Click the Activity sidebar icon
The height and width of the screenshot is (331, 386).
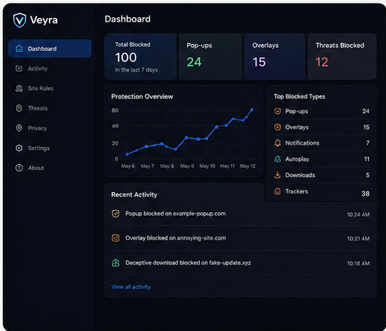[19, 68]
